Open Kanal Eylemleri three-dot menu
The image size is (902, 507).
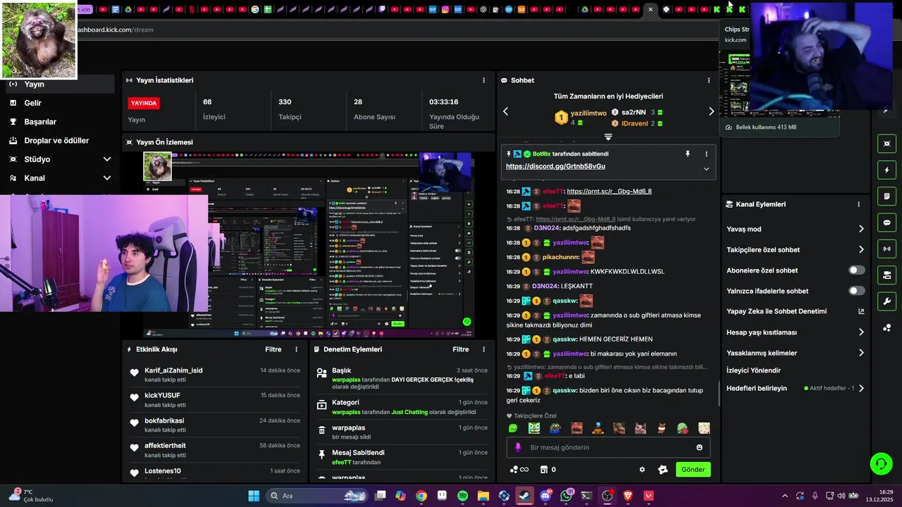point(858,204)
